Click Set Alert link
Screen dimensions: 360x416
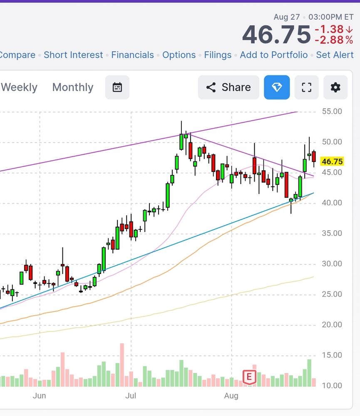335,55
